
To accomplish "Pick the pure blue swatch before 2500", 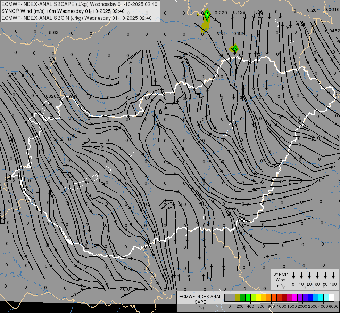I will tap(310, 297).
